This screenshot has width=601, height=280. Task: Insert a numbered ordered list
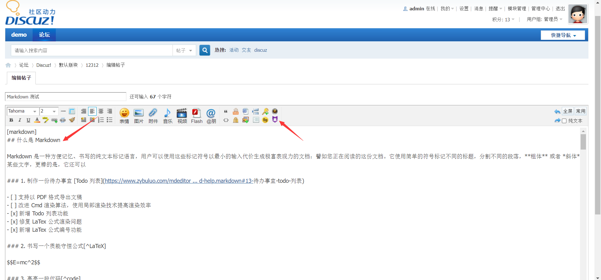(x=101, y=120)
